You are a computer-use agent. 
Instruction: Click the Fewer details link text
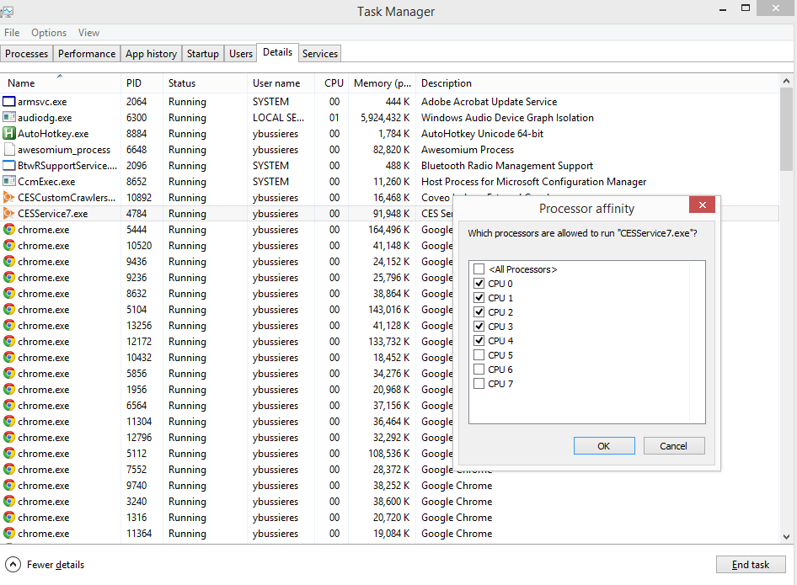56,565
